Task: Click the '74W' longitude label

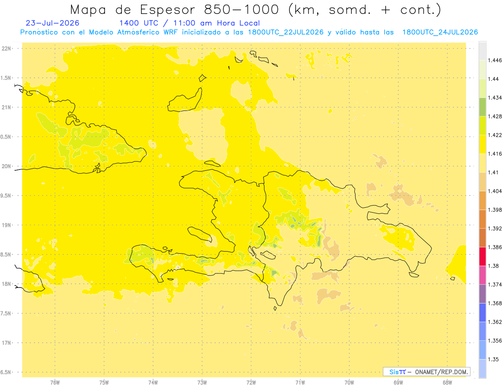Action: click(153, 382)
